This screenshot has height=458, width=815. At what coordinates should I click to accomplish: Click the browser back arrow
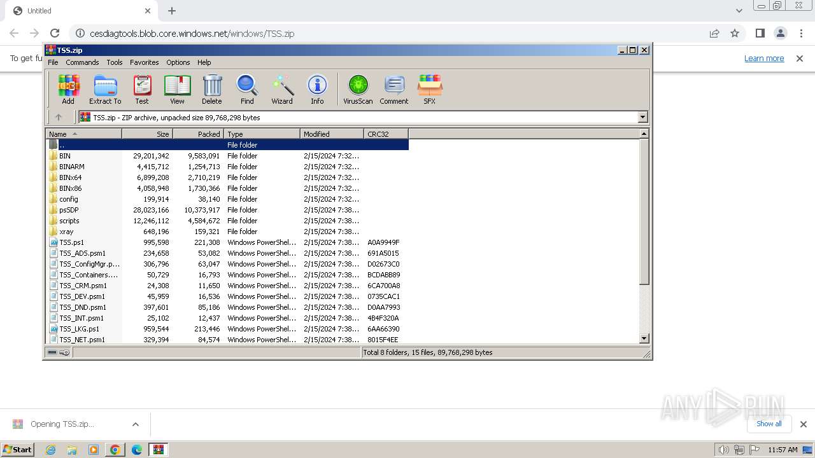pos(14,33)
